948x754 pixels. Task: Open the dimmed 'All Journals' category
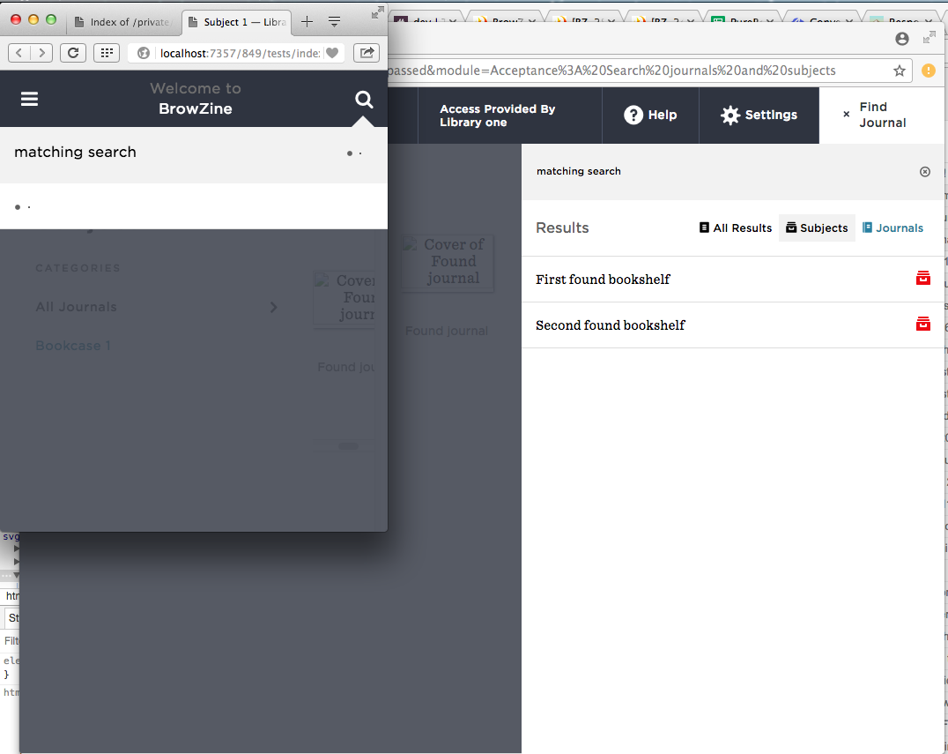coord(76,307)
